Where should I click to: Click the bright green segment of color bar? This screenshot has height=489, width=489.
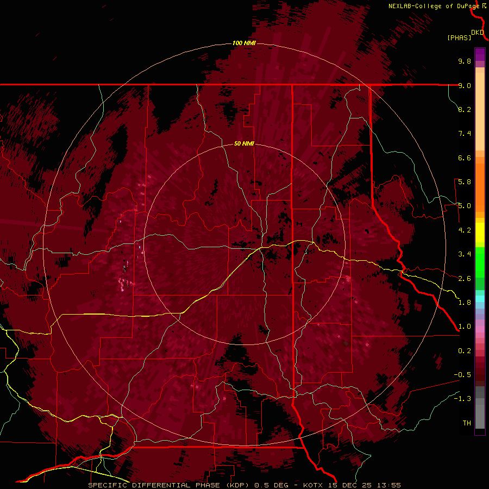coord(480,262)
